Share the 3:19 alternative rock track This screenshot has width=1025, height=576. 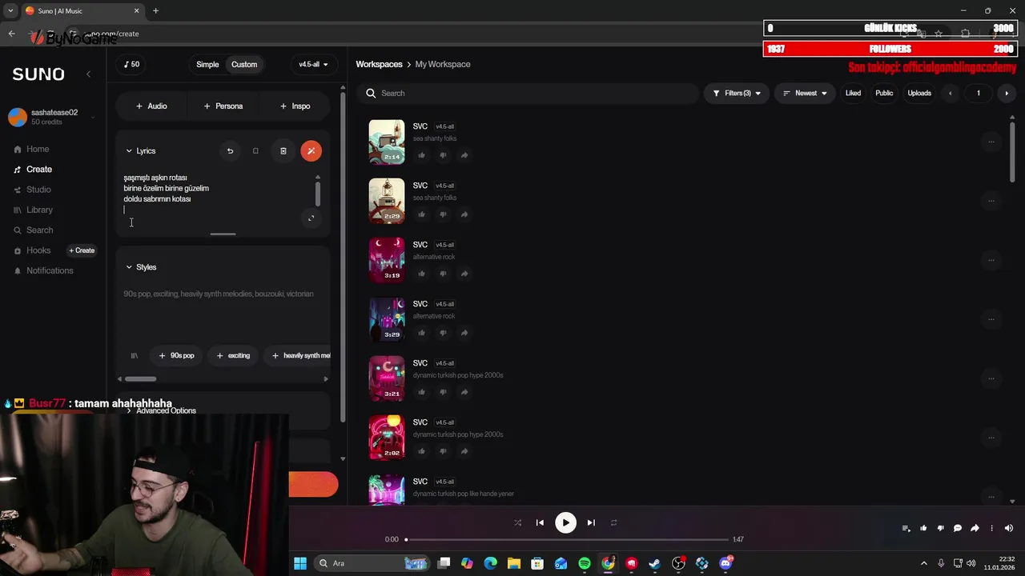(464, 274)
